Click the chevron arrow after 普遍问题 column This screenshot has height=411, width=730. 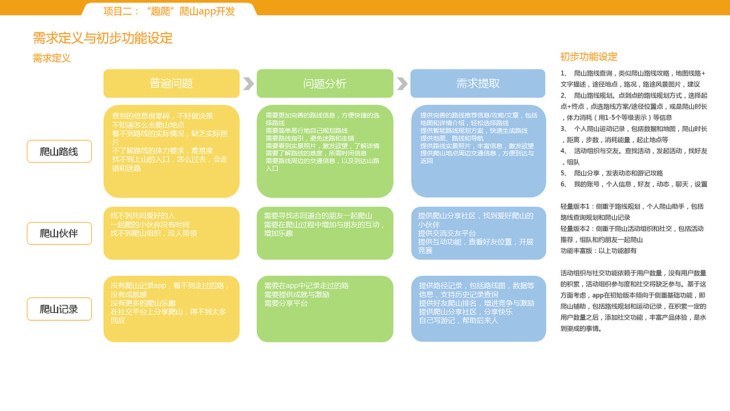(x=248, y=83)
